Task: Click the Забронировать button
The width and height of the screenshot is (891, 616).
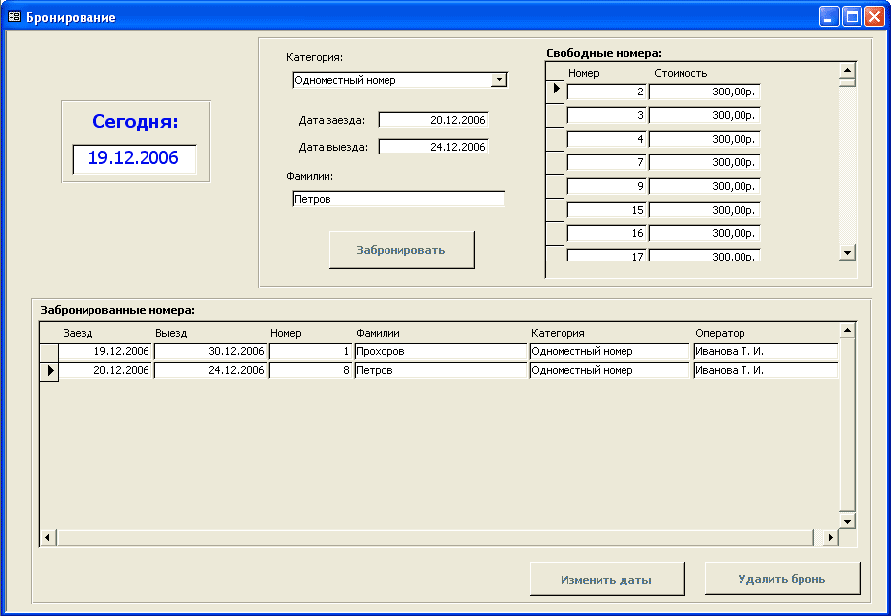Action: click(x=401, y=250)
